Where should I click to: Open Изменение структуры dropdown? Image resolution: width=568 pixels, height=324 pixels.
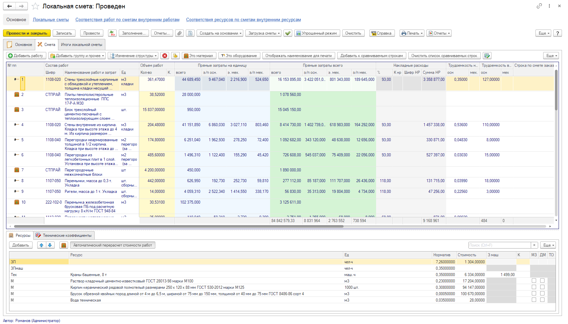(133, 56)
